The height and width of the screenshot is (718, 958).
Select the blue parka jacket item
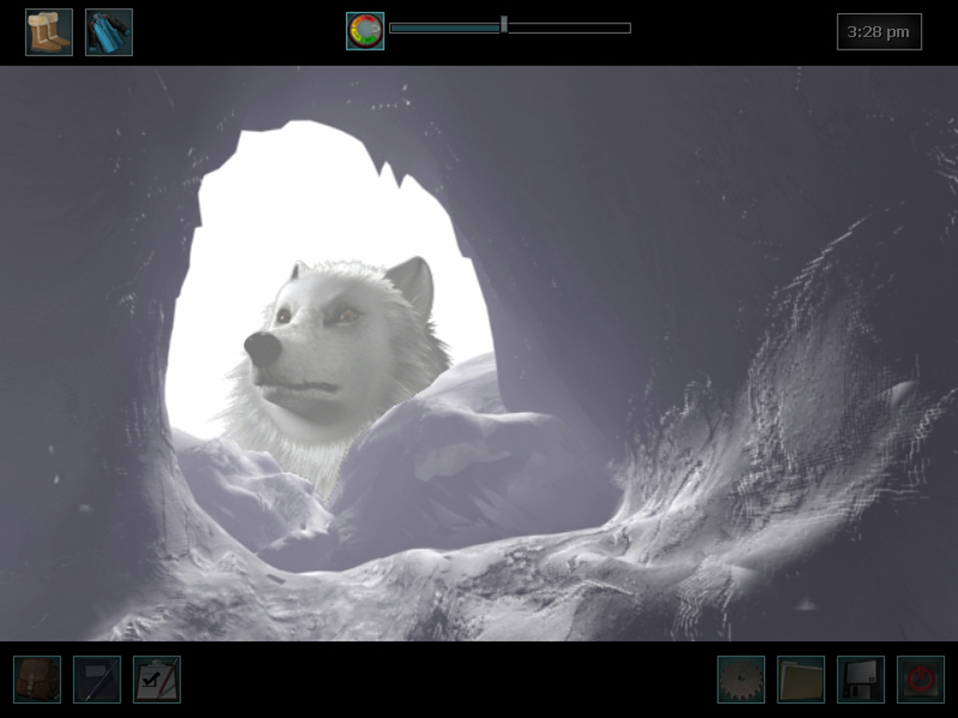[x=109, y=33]
